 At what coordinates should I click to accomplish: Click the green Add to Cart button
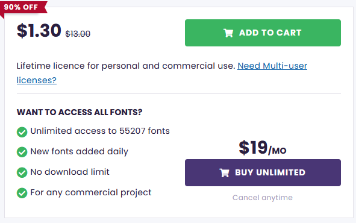[x=263, y=33]
